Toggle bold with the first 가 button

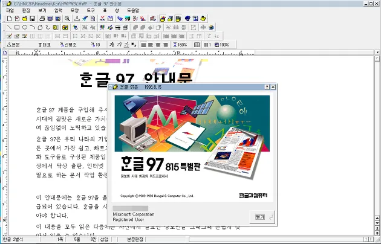[112, 45]
